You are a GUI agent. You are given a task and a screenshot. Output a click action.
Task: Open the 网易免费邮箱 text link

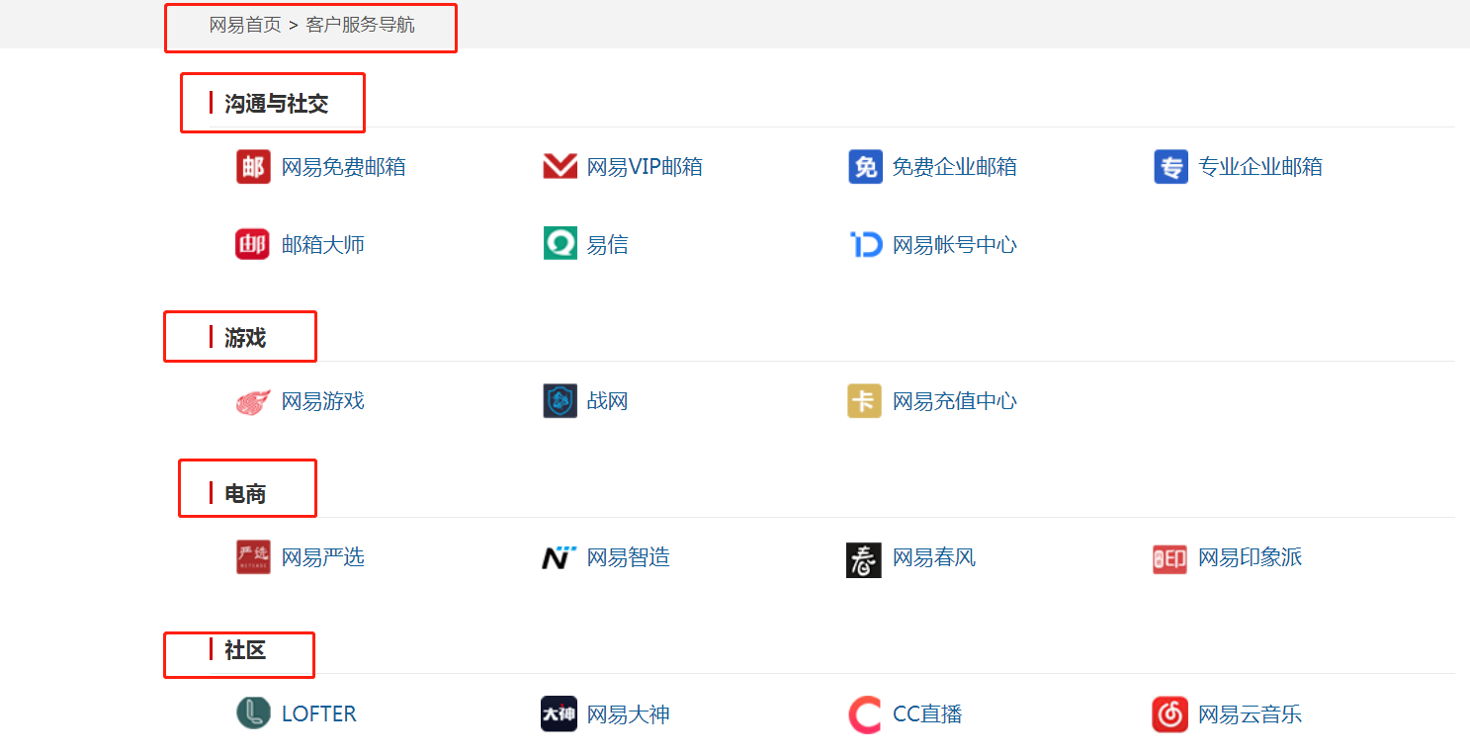tap(344, 167)
